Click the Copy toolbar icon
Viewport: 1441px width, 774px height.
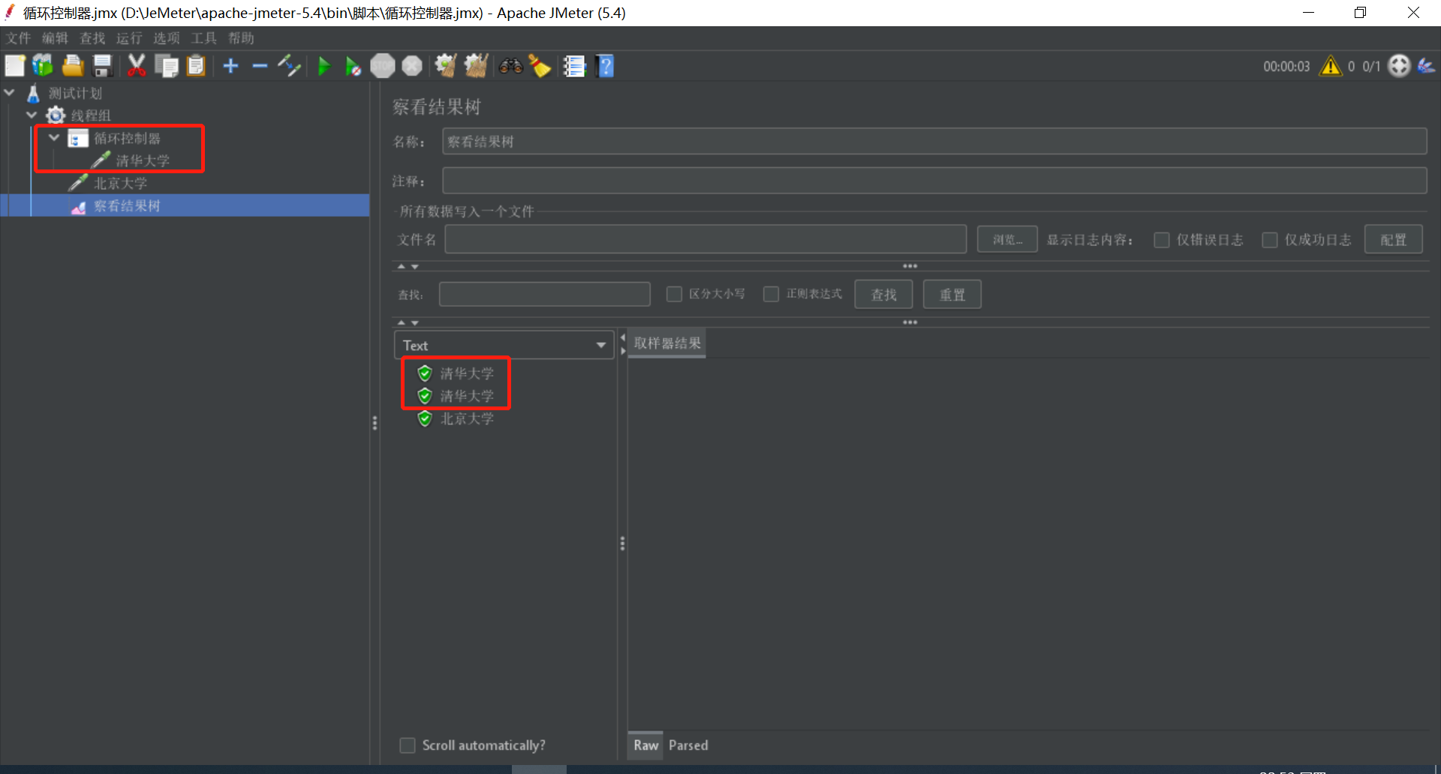166,66
